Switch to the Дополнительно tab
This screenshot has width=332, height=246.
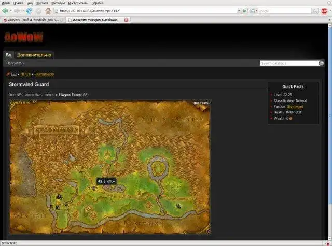click(x=34, y=55)
